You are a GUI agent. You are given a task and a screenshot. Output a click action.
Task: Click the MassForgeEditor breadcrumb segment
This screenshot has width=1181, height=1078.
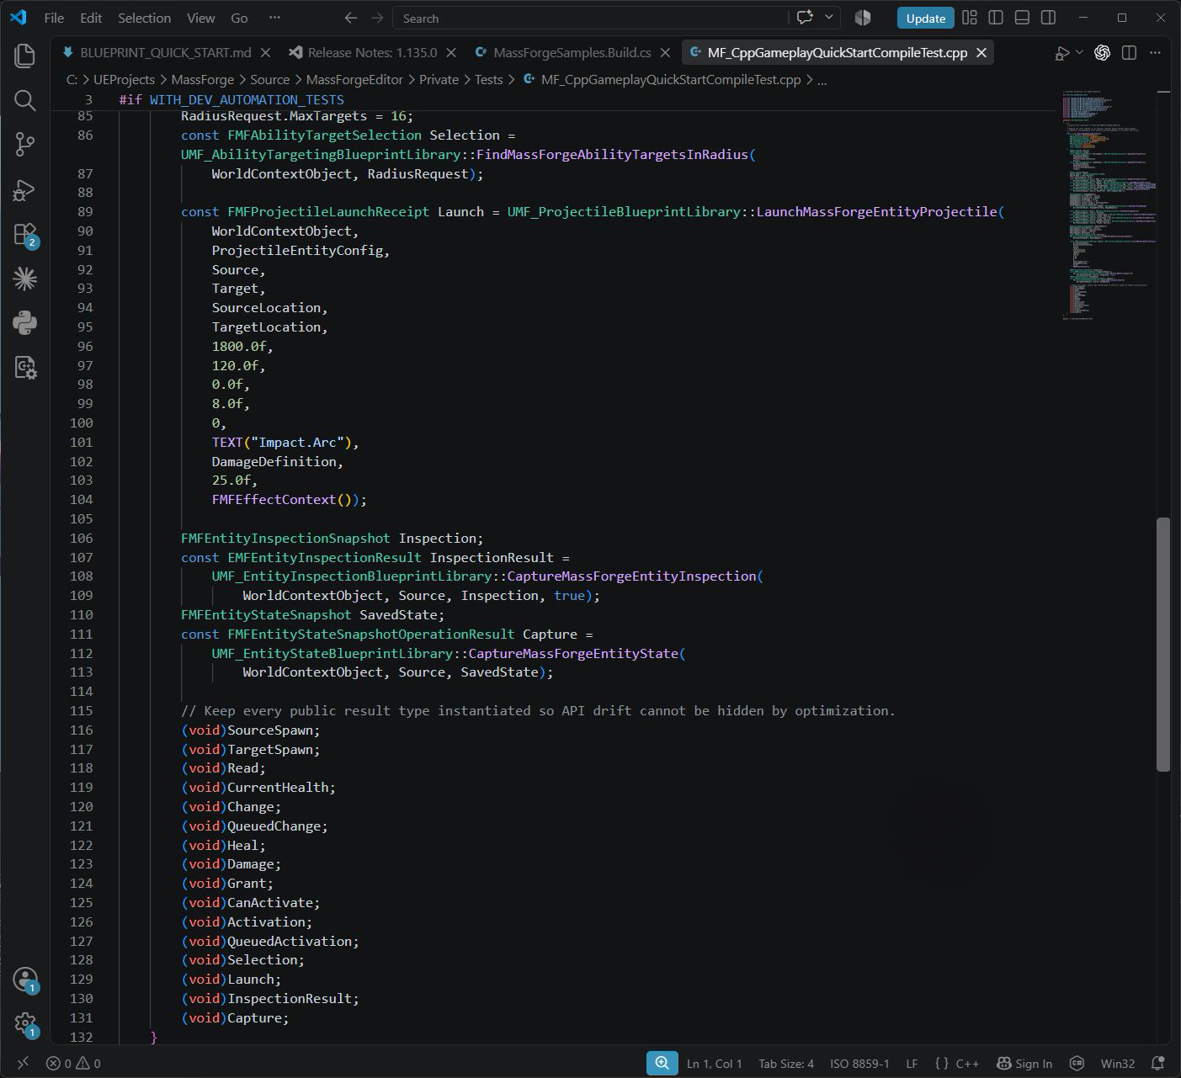click(354, 80)
